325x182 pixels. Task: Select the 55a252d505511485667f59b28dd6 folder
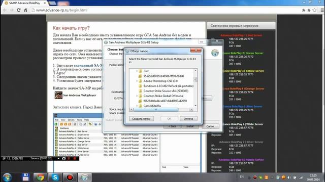click(164, 76)
